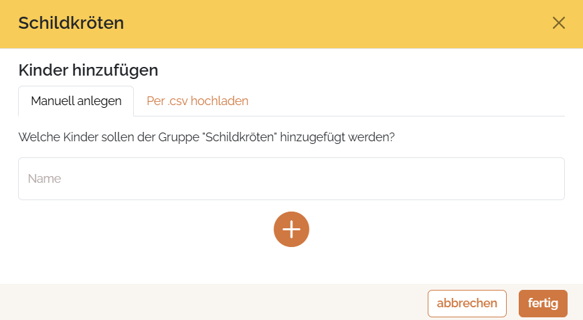Click the Schildkröten dialog title
The image size is (583, 320).
71,23
